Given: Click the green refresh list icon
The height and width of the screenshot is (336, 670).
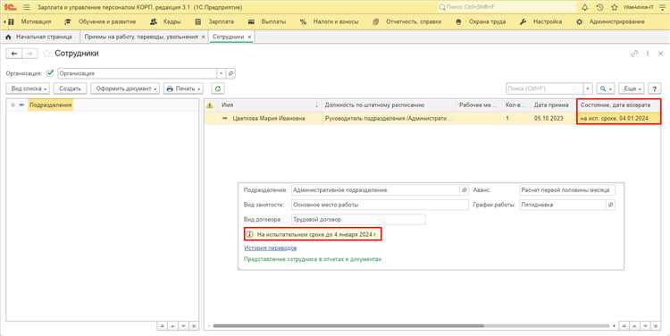Looking at the screenshot, I should coord(218,88).
